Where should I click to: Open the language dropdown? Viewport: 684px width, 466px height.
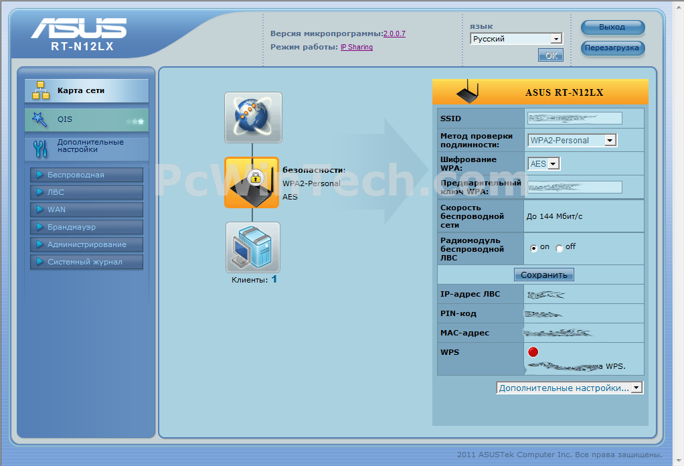coord(516,39)
